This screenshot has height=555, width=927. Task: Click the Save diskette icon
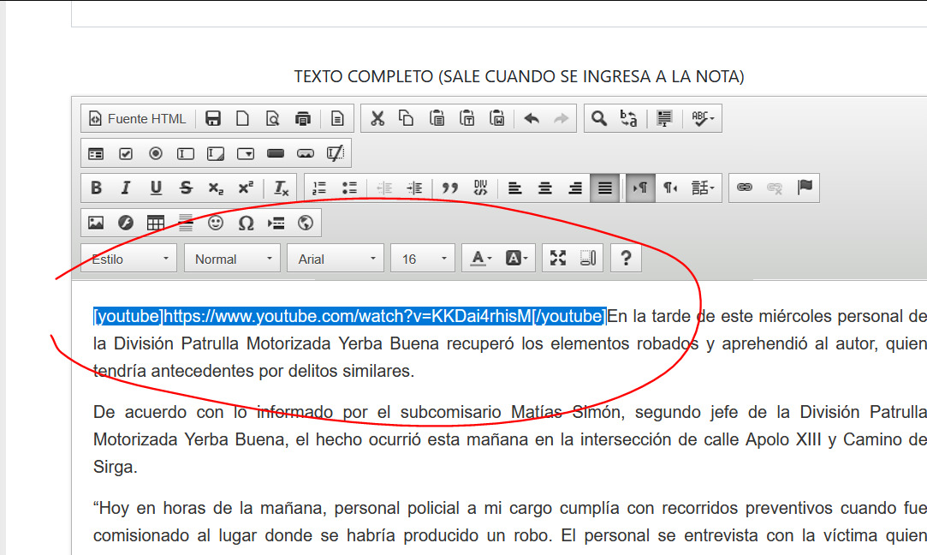coord(213,118)
